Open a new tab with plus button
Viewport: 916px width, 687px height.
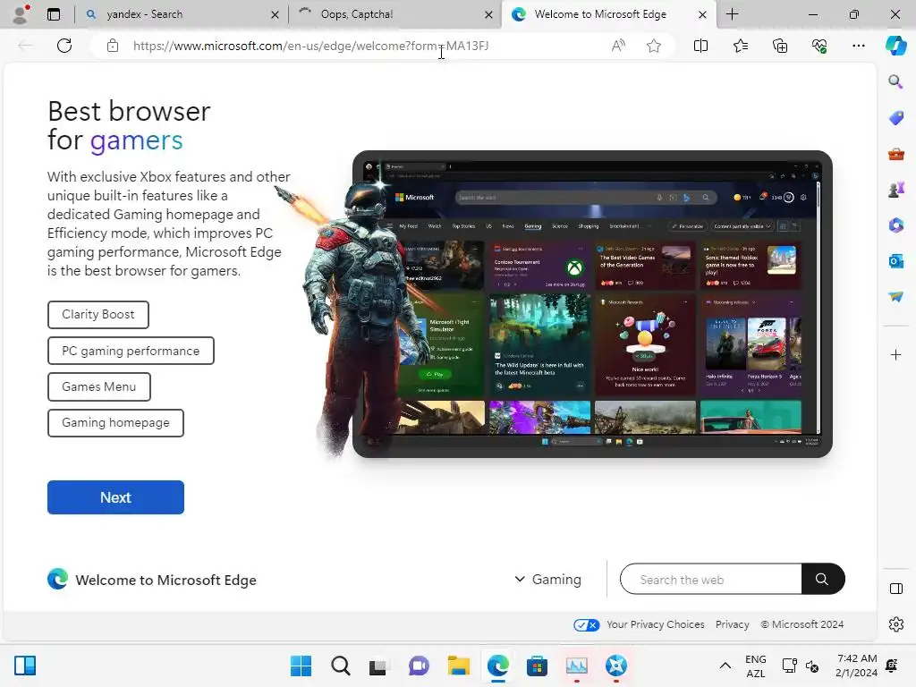(732, 14)
